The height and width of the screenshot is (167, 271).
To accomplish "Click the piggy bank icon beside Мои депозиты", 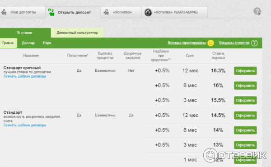I will coord(4,12).
